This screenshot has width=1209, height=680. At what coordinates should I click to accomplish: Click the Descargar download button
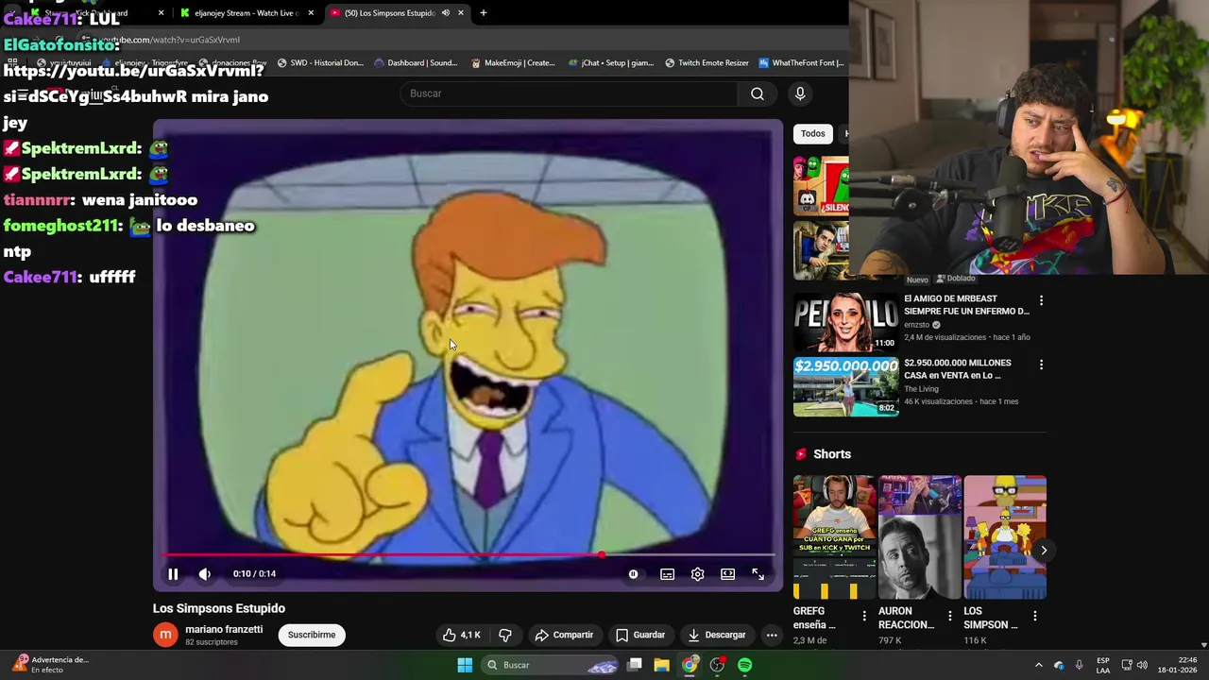[x=717, y=635]
